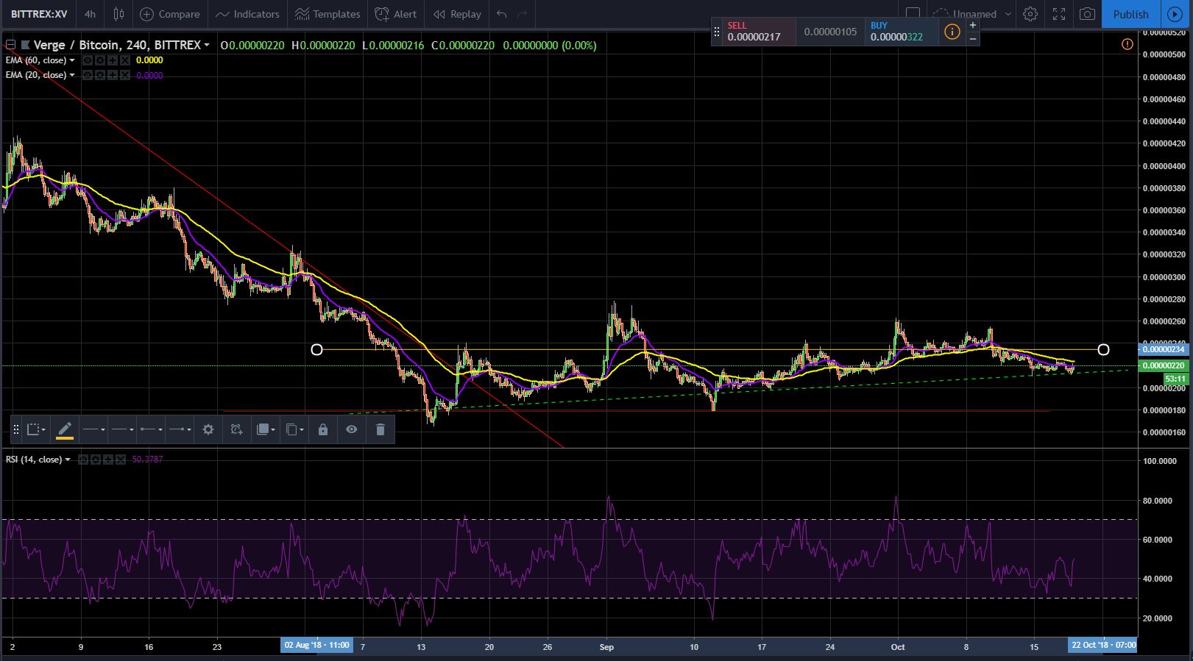1193x661 pixels.
Task: Open EMA 20 indicator settings
Action: tap(101, 75)
